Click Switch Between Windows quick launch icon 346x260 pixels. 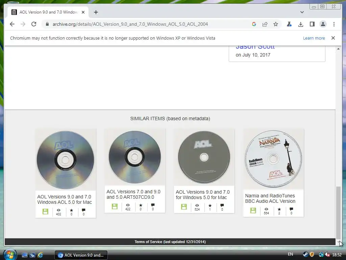32,255
